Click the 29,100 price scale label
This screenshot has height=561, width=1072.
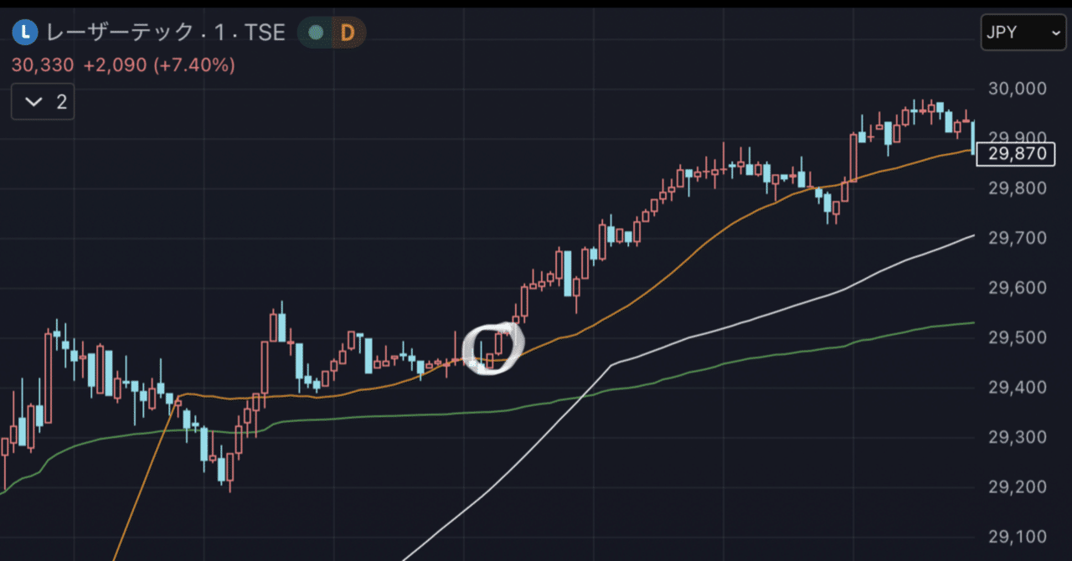(1018, 537)
